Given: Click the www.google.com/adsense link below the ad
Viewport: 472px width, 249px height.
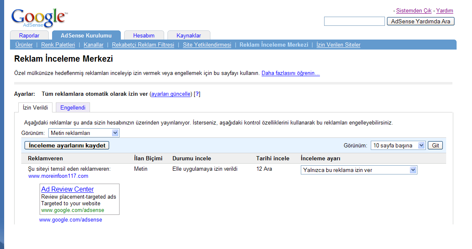Looking at the screenshot, I should pos(70,220).
